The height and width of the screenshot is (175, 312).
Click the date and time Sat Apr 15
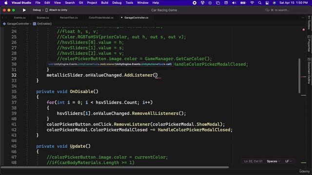click(x=293, y=3)
